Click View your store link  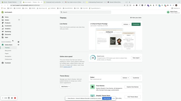136,18
